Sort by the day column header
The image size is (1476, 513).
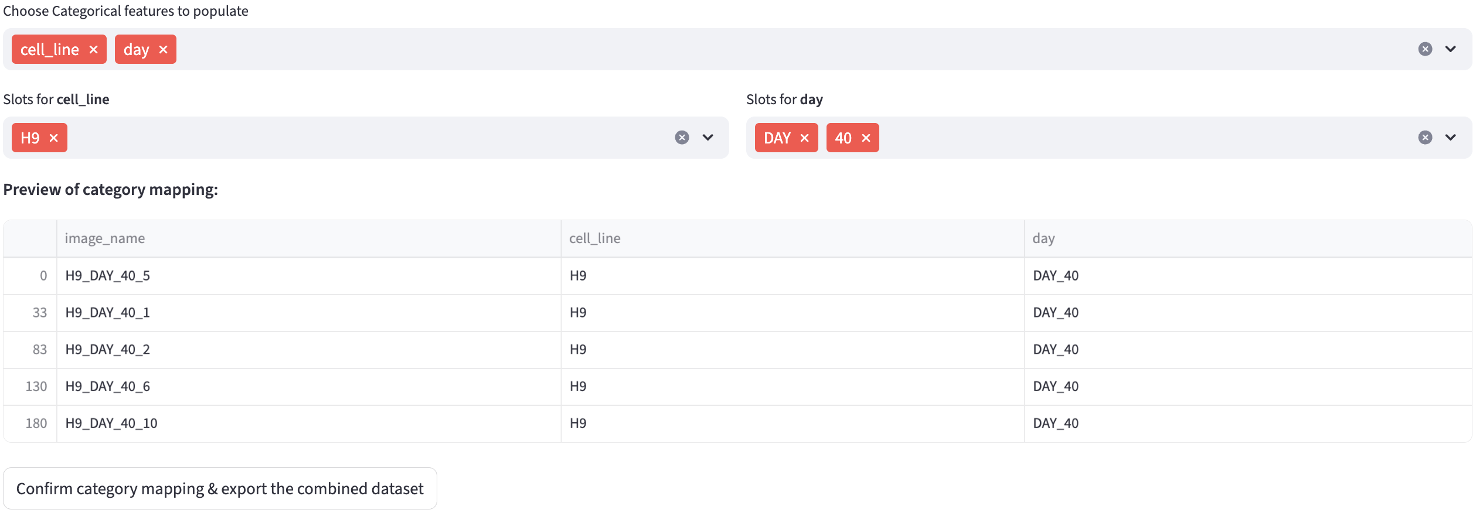tap(1043, 238)
